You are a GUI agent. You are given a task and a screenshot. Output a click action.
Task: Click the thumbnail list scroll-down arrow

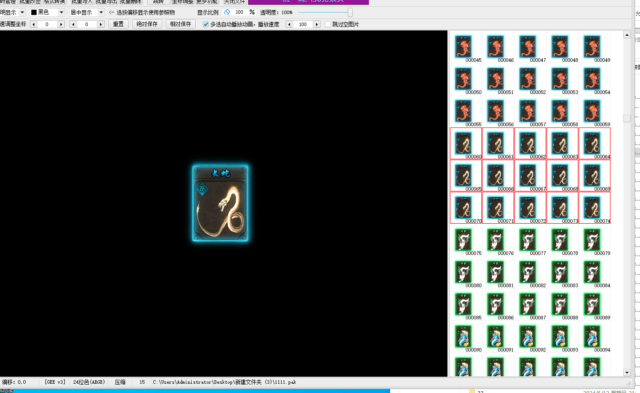click(x=627, y=373)
